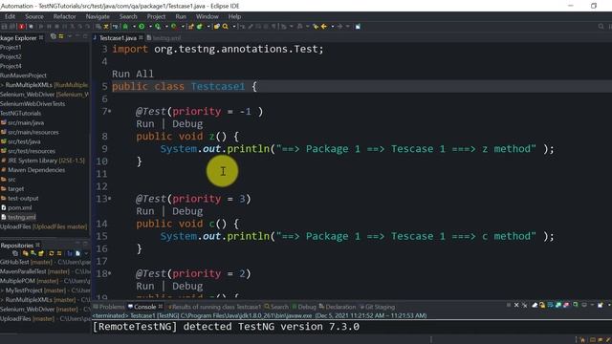This screenshot has height=344, width=612.
Task: Switch to the Declaration tab
Action: click(x=338, y=307)
